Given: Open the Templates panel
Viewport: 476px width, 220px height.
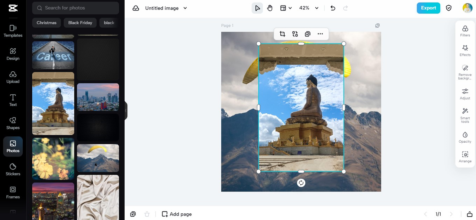Looking at the screenshot, I should coord(13,31).
